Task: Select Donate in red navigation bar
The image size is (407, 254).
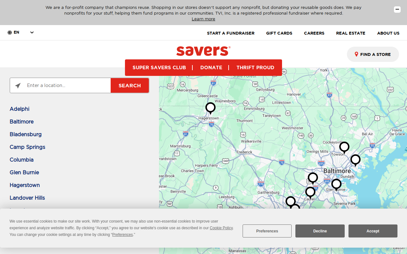Action: click(211, 68)
